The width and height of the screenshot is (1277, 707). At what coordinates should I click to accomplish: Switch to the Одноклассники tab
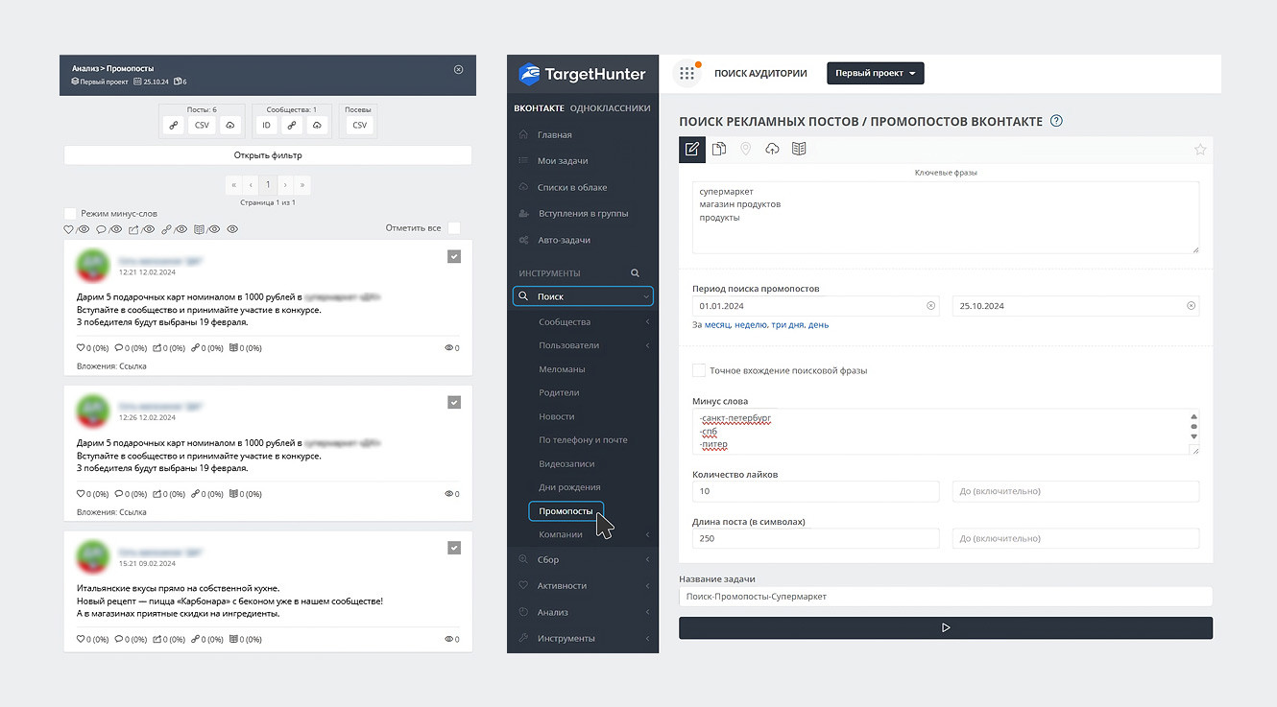coord(610,108)
